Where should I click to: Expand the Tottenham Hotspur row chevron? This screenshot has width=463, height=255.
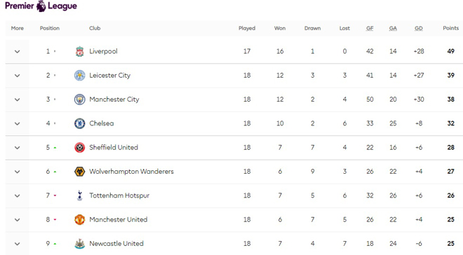17,195
